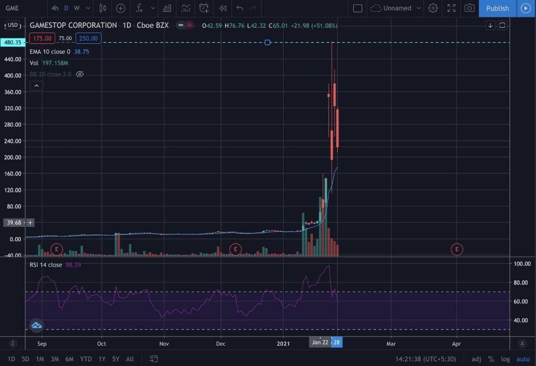Select the W weekly interval

pyautogui.click(x=77, y=8)
